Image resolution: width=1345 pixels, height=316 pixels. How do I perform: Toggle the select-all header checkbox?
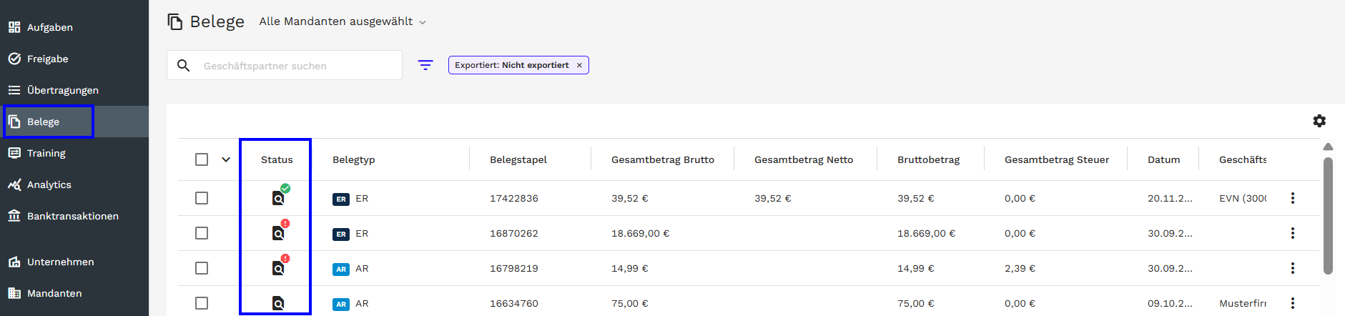[x=202, y=159]
